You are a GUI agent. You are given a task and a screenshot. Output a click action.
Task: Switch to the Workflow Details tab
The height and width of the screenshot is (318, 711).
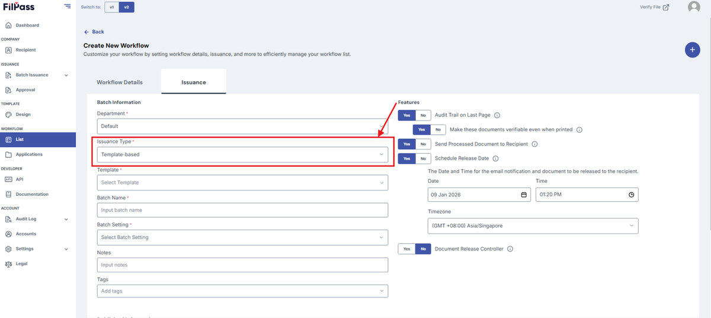click(120, 82)
